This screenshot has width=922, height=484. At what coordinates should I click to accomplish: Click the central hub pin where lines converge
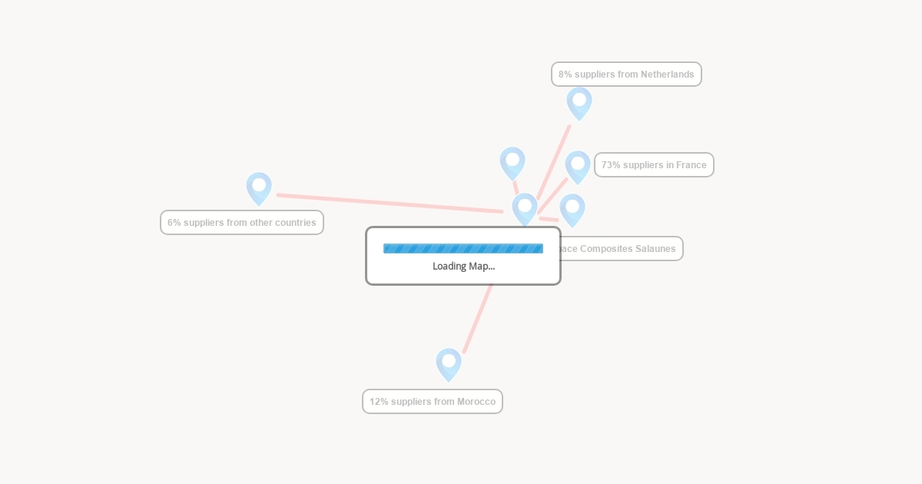525,208
